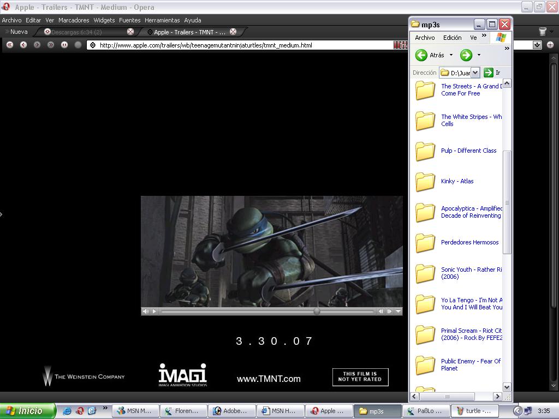This screenshot has height=419, width=559.
Task: Open Widgets menu in Opera
Action: coord(104,20)
